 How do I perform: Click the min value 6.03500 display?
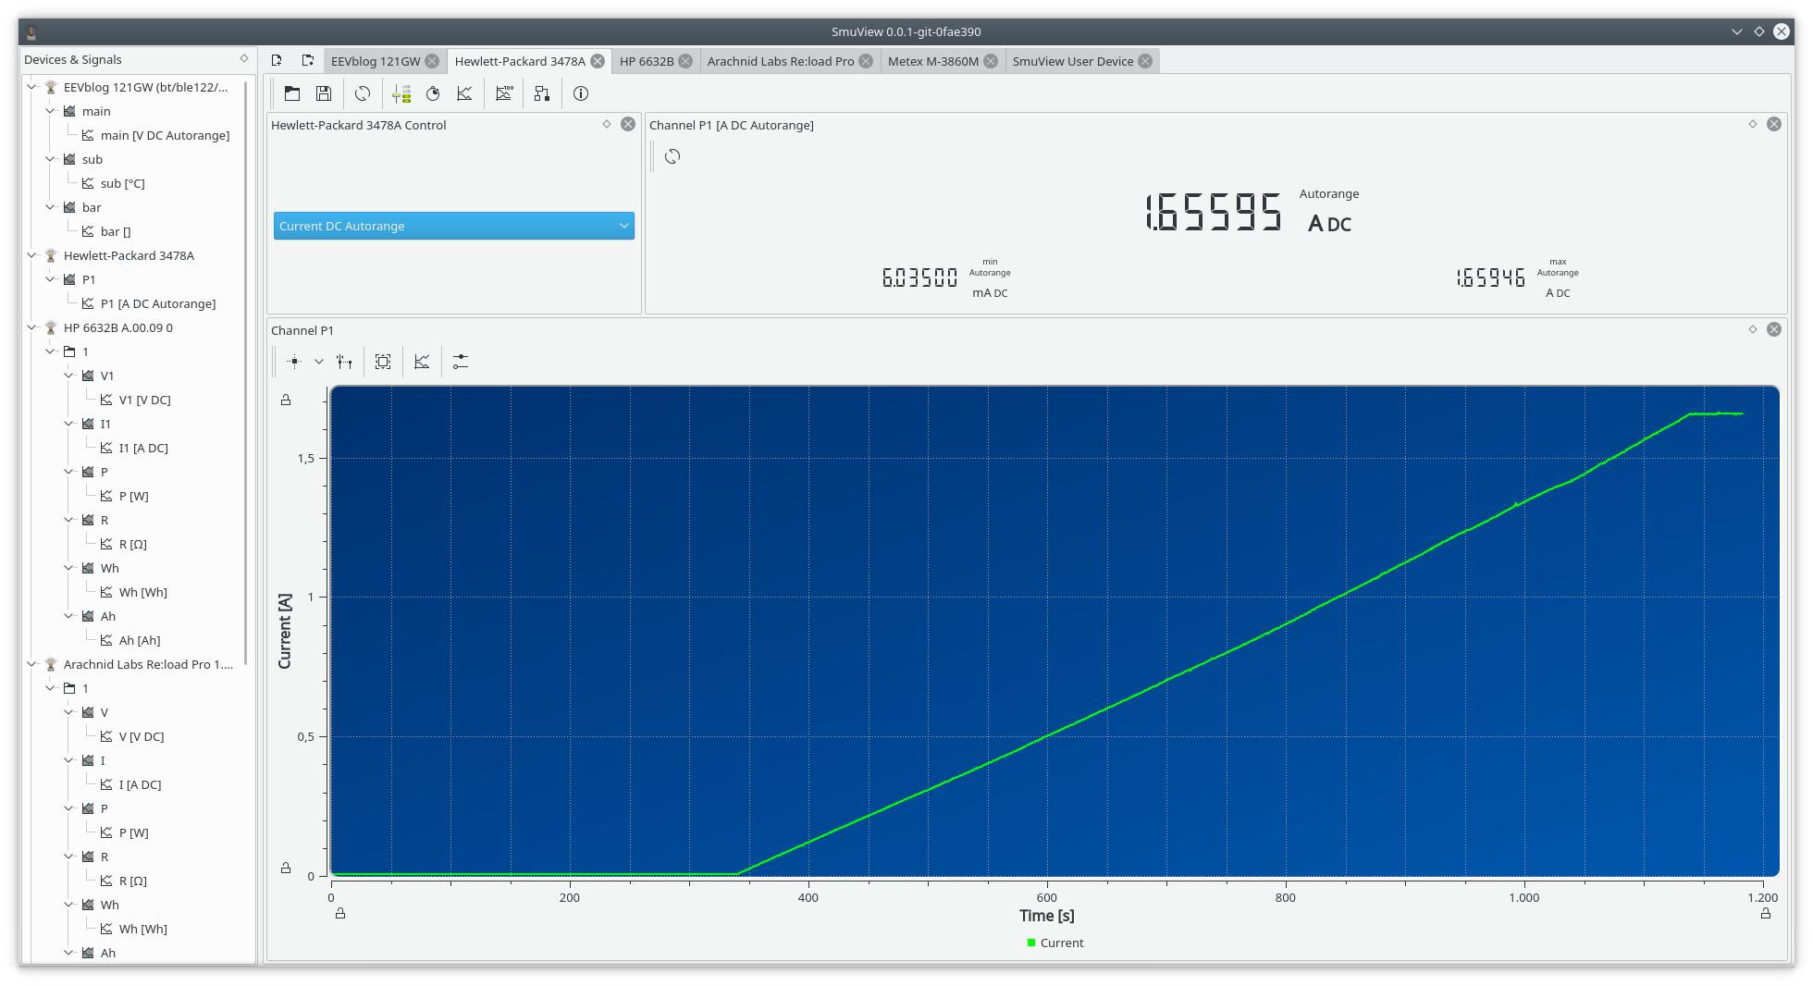click(x=919, y=277)
